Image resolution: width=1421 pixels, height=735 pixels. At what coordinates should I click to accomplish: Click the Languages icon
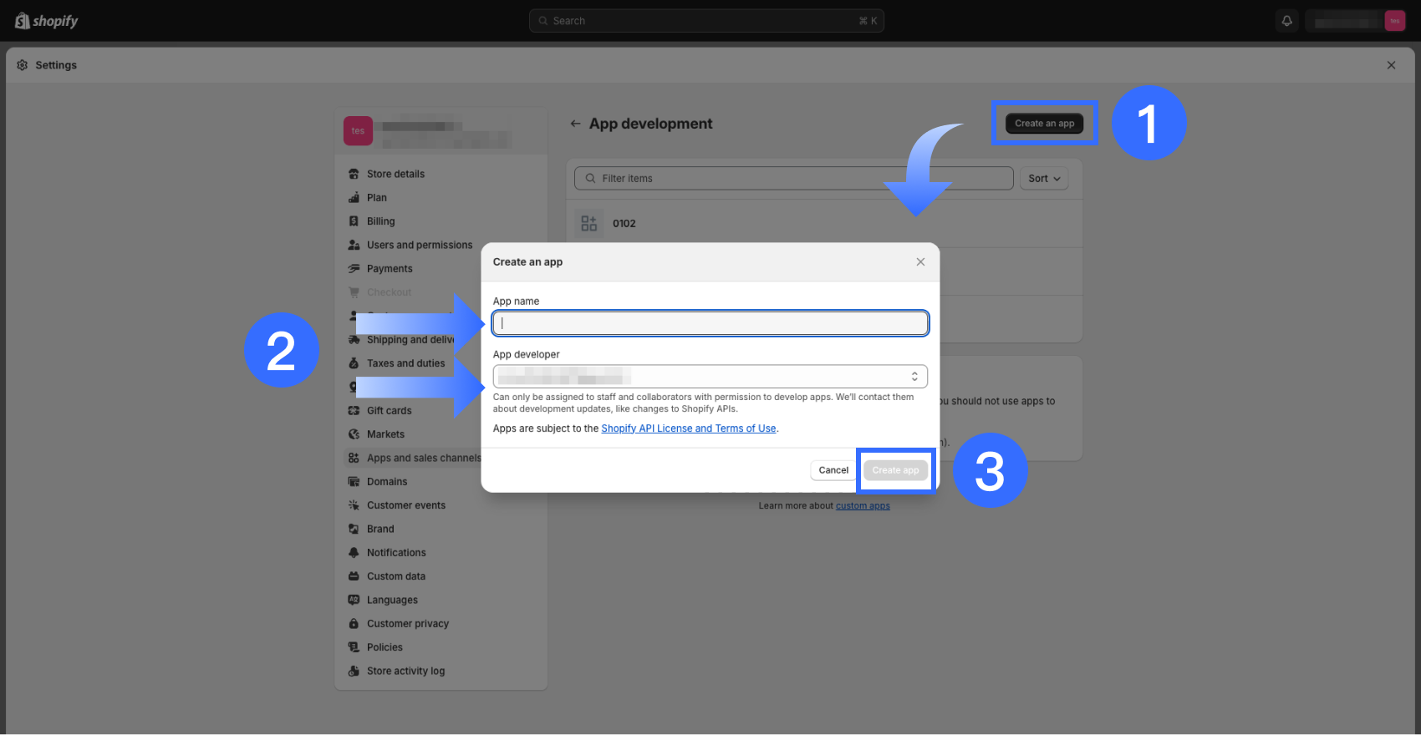pyautogui.click(x=354, y=601)
